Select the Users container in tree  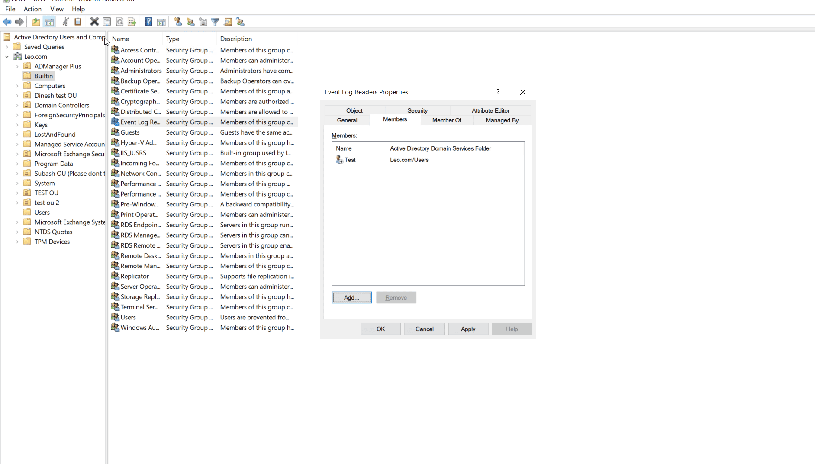(42, 212)
